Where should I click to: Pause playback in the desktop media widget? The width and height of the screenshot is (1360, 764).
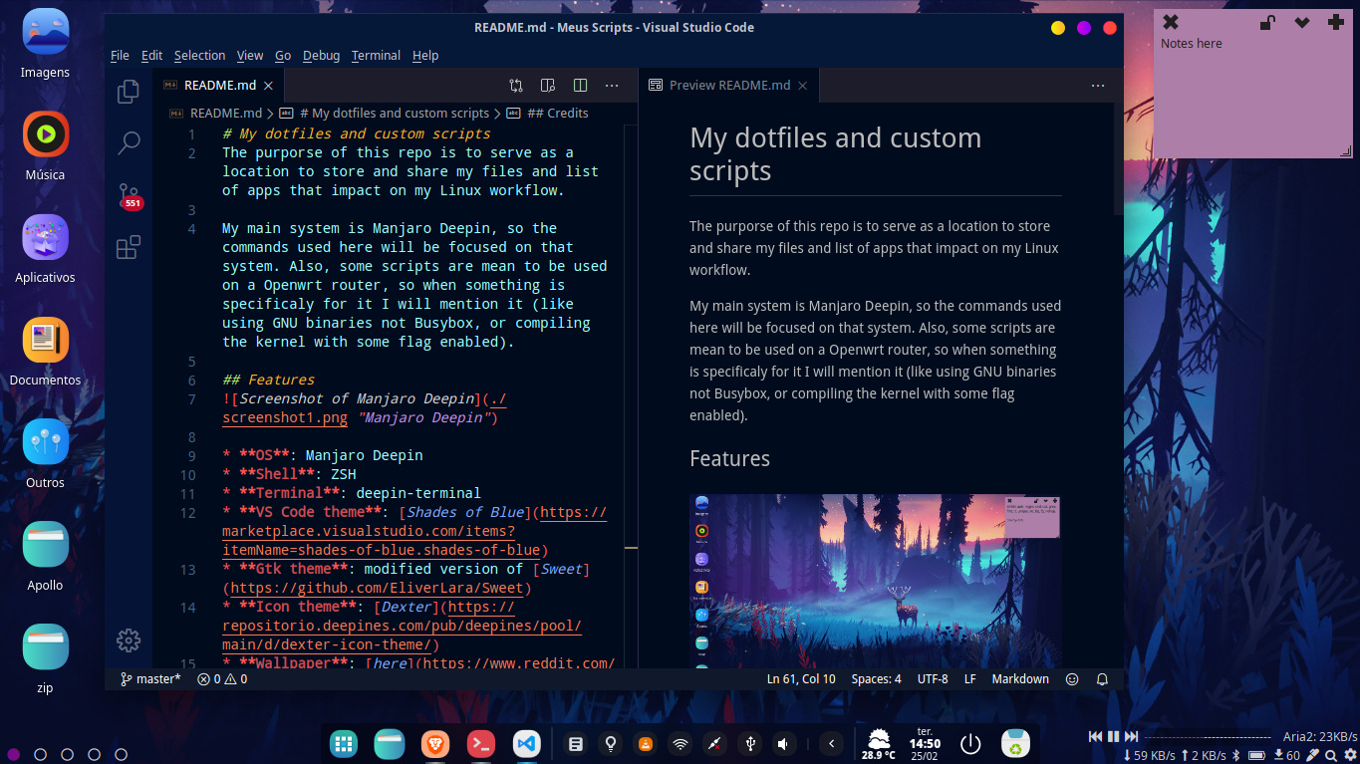1113,737
